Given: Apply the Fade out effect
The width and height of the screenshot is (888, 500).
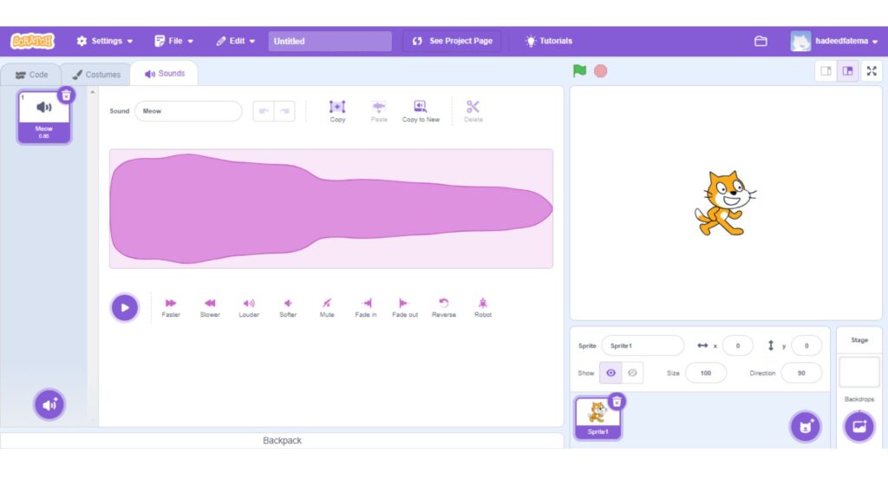Looking at the screenshot, I should 405,308.
